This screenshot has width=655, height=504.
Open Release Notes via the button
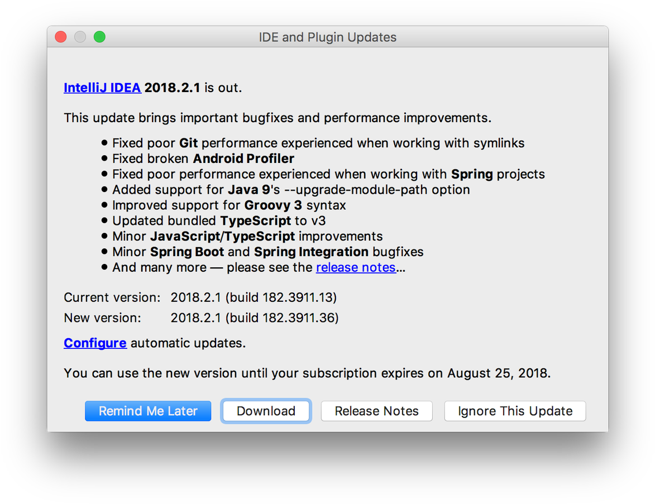point(376,411)
